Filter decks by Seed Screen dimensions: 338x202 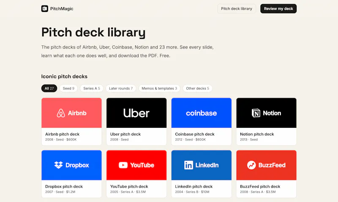coord(68,89)
